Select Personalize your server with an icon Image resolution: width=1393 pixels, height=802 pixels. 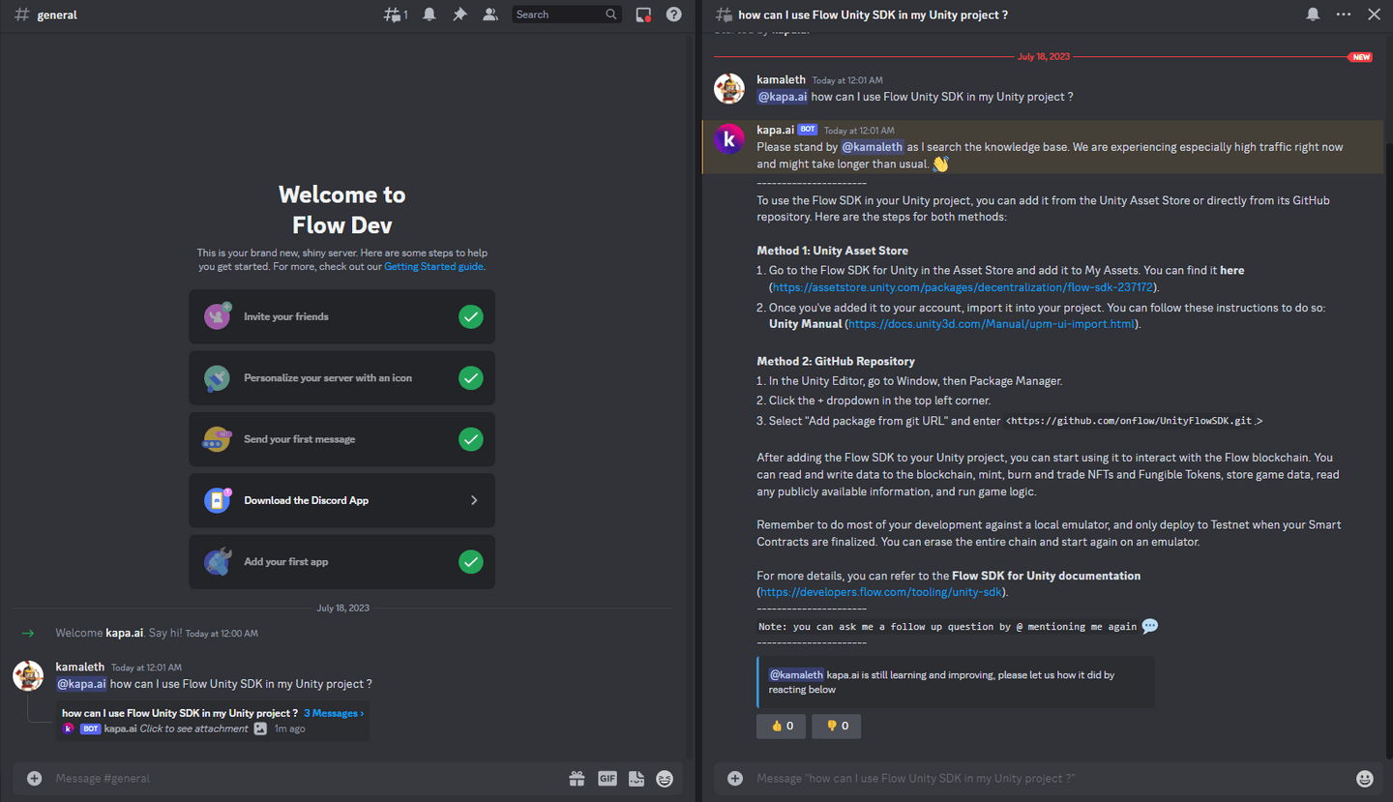click(x=341, y=378)
